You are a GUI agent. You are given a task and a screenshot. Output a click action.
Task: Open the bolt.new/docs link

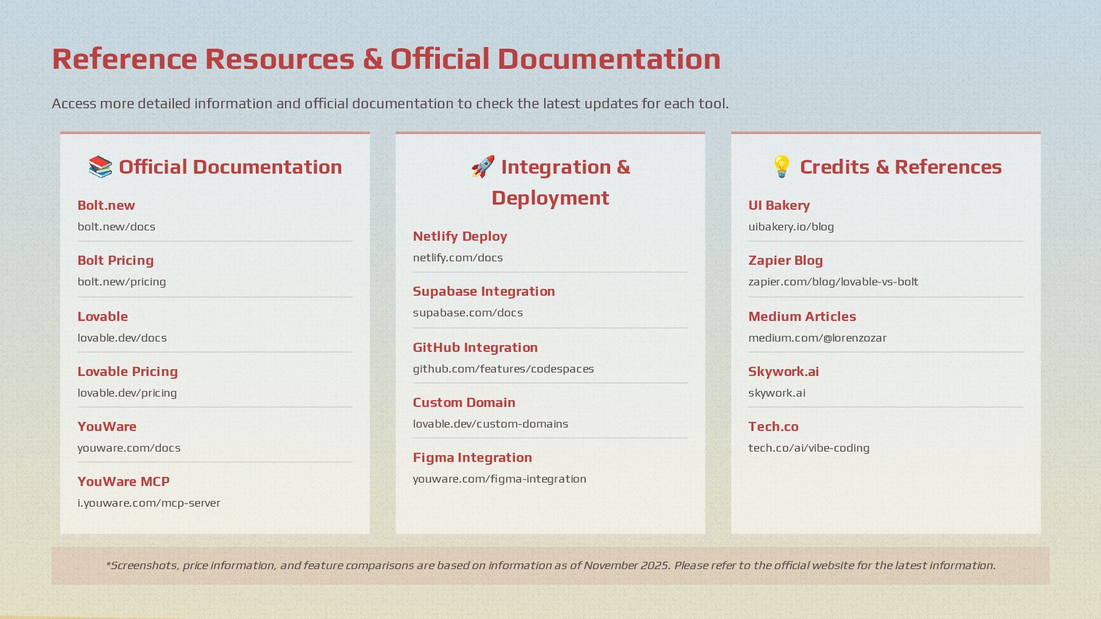pyautogui.click(x=116, y=227)
